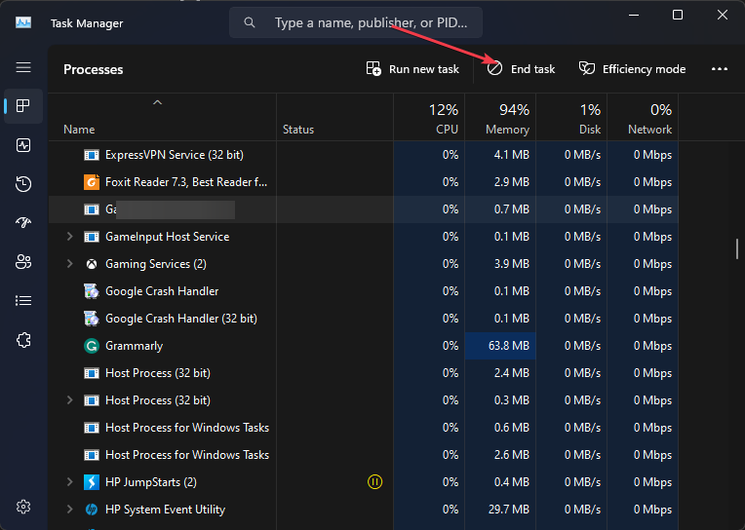The width and height of the screenshot is (745, 530).
Task: Open the Details page sidebar icon
Action: 23,301
